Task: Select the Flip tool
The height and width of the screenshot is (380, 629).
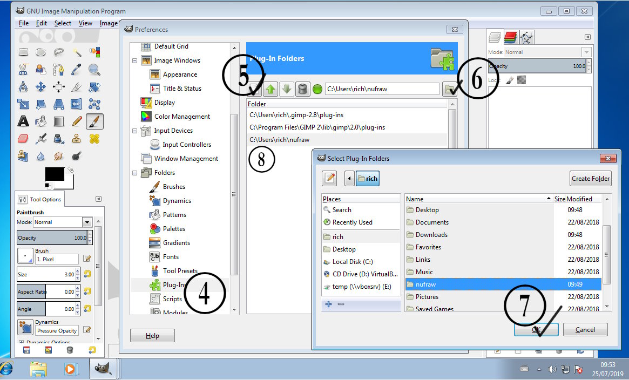Action: pos(77,104)
